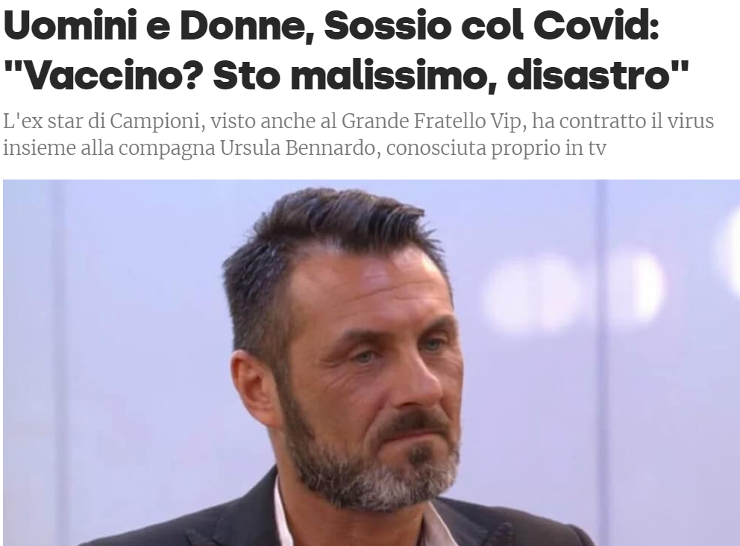Click the gray article subtitle paragraph
This screenshot has width=740, height=546.
[358, 134]
